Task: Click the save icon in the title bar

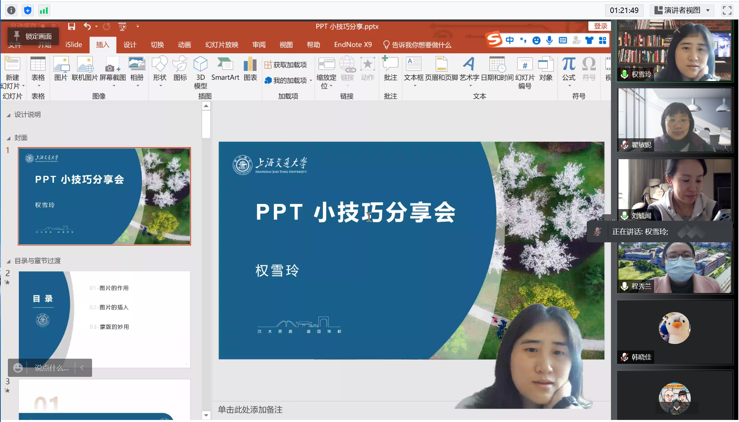Action: coord(71,26)
